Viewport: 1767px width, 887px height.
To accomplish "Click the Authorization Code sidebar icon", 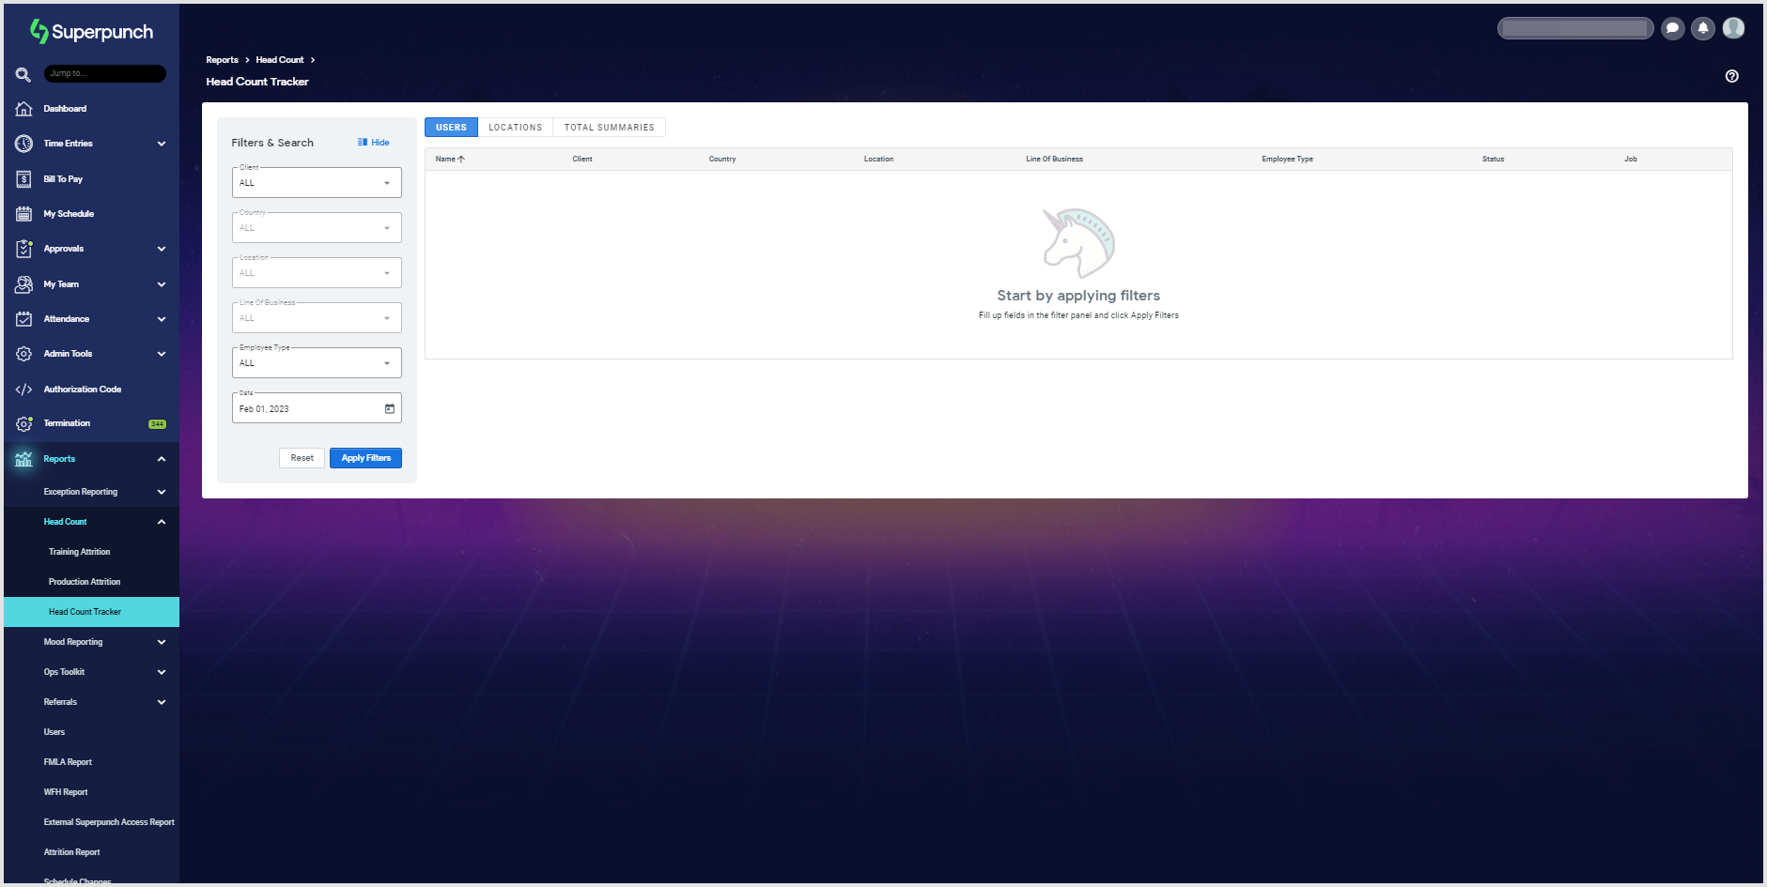I will click(23, 389).
